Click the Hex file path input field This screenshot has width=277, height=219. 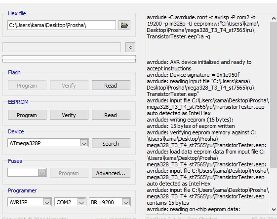tap(62, 25)
